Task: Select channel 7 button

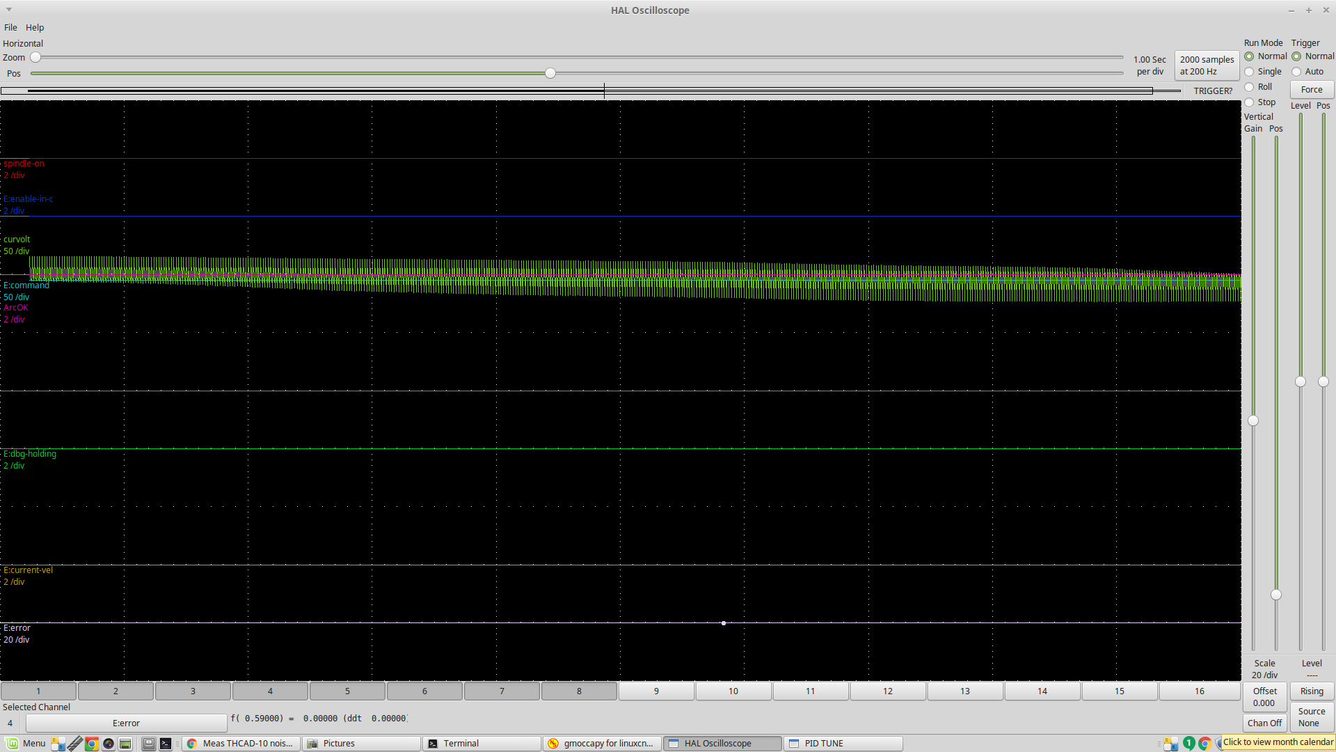Action: coord(502,691)
